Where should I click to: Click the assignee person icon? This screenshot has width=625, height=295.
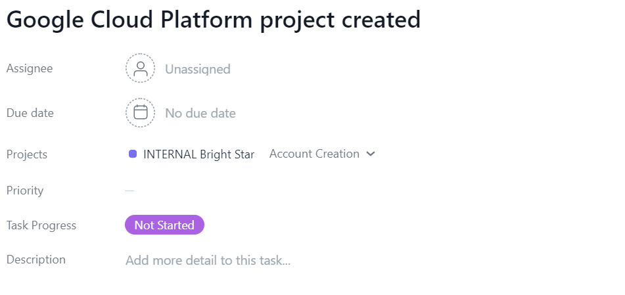[140, 68]
